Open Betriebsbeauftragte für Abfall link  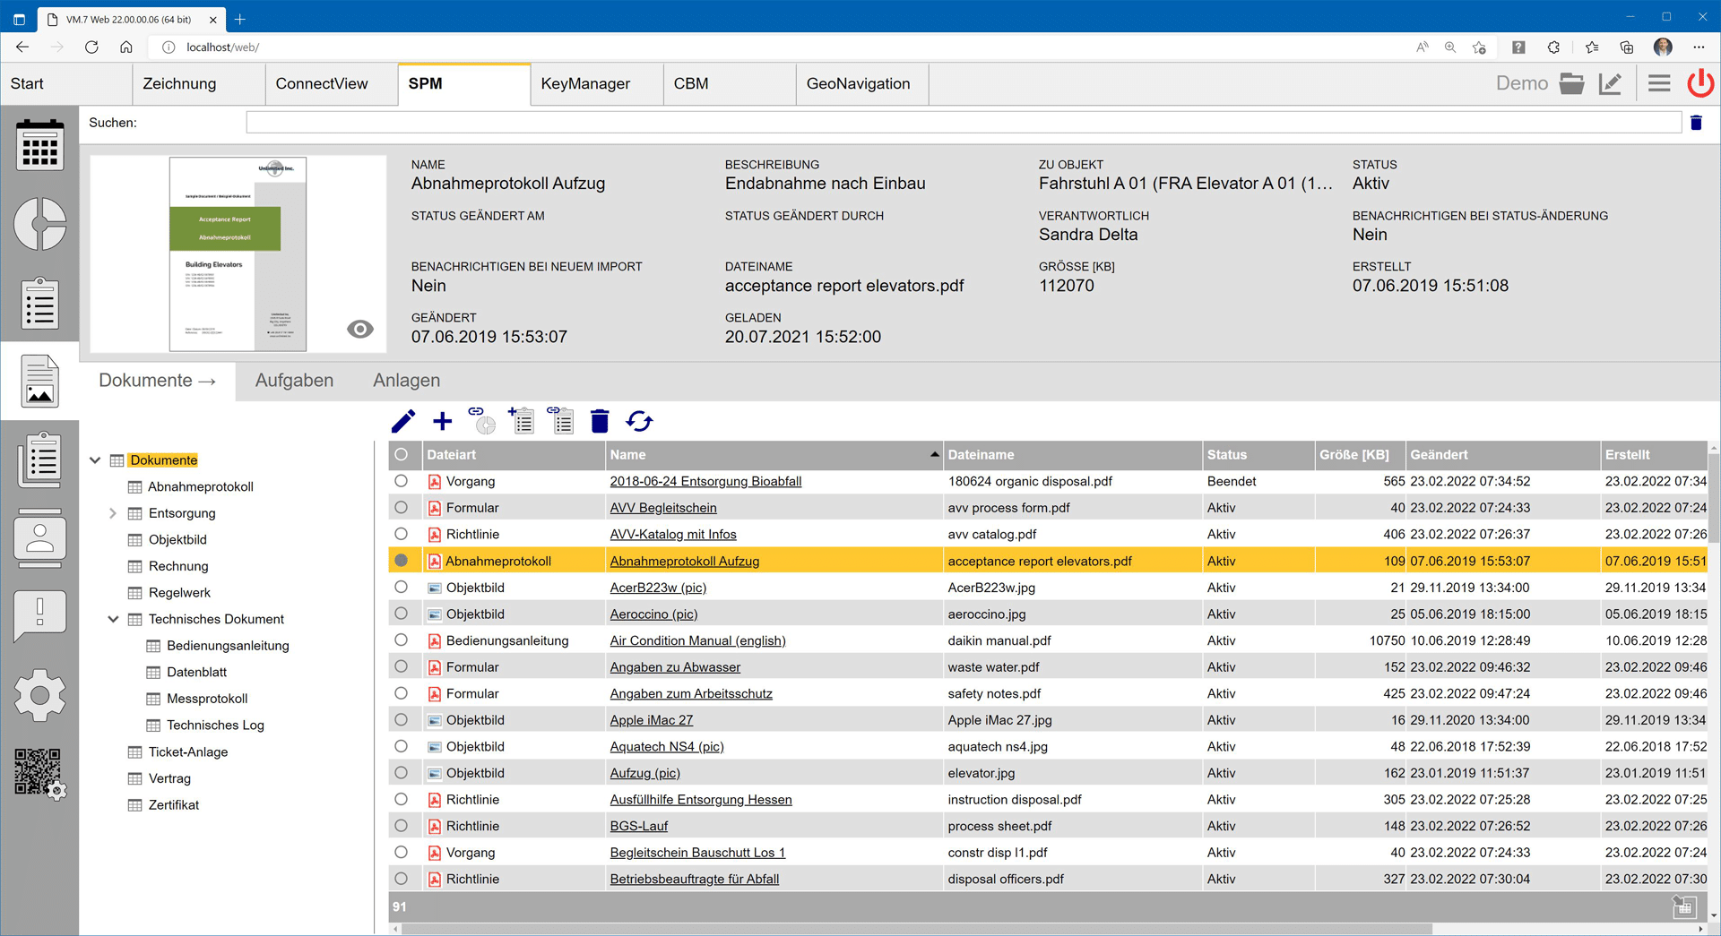click(x=694, y=879)
